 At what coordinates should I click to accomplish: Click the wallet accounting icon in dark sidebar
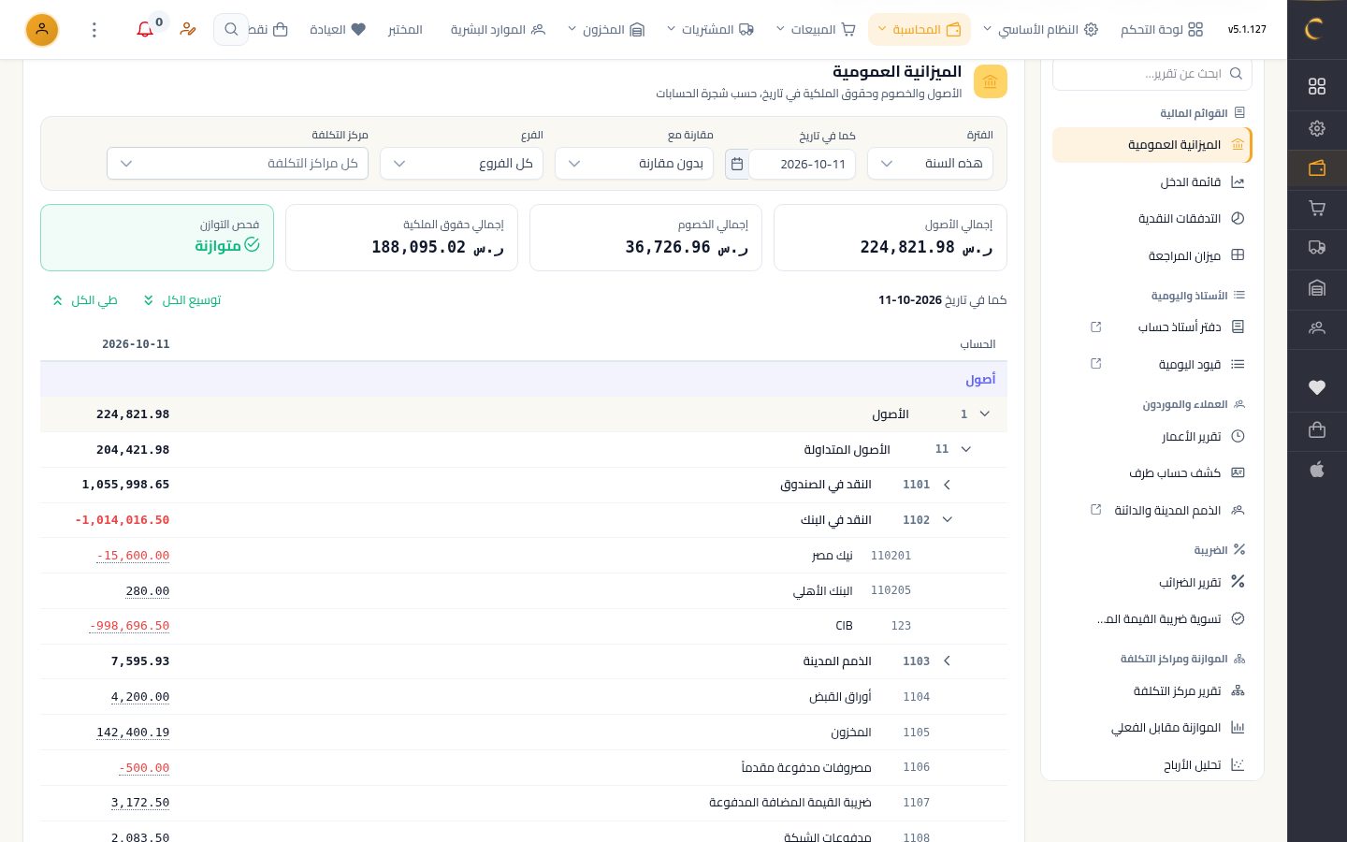pos(1317,168)
